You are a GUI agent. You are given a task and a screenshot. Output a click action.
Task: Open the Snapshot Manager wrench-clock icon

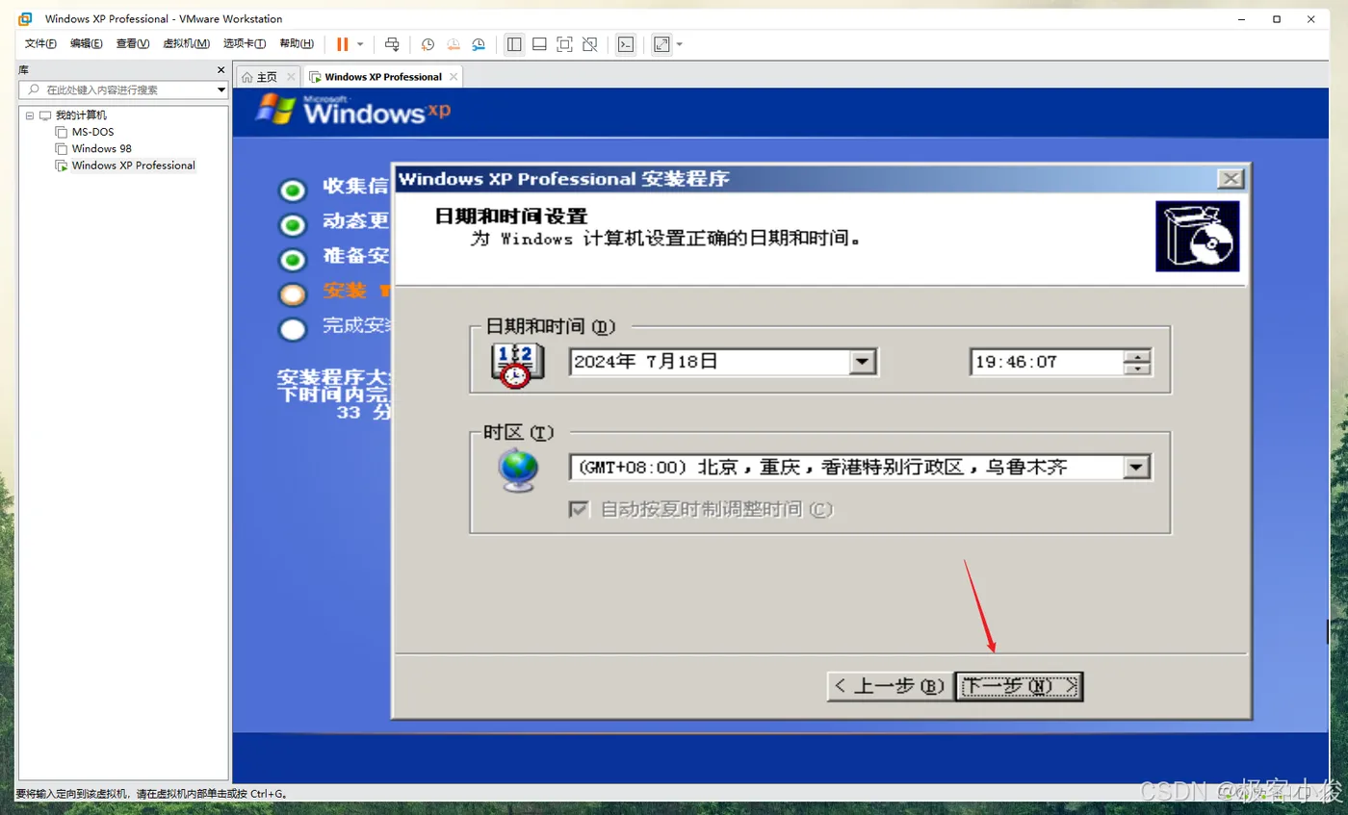(x=479, y=44)
